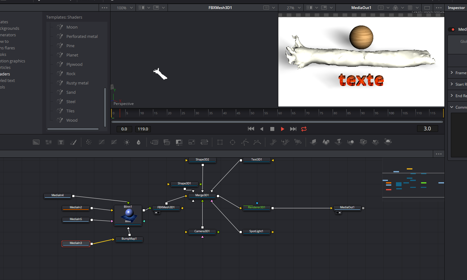
Task: Play the composition forward
Action: 282,129
